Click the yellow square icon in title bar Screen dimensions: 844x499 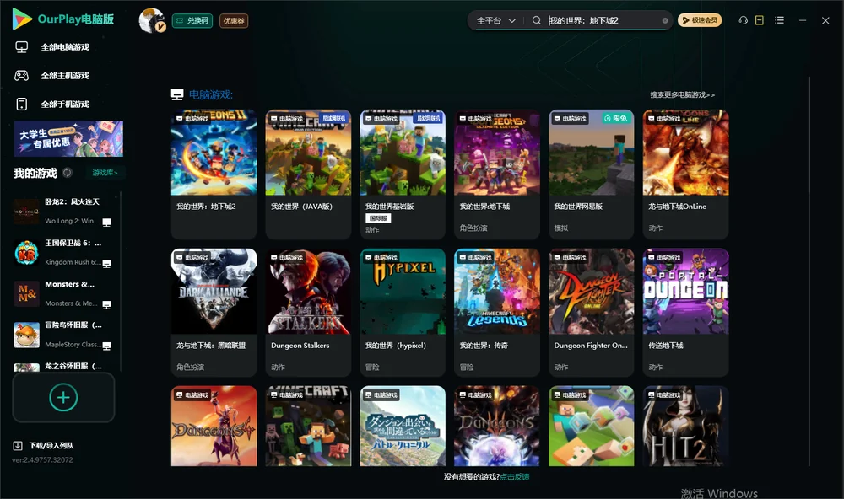point(760,20)
